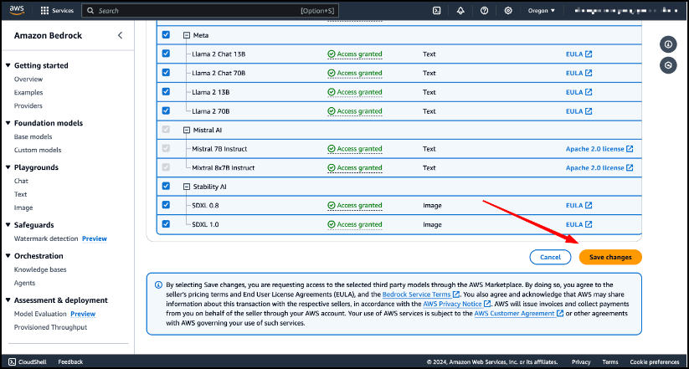Click Access granted status for SDXL 1.0
Image resolution: width=689 pixels, height=369 pixels.
(355, 224)
